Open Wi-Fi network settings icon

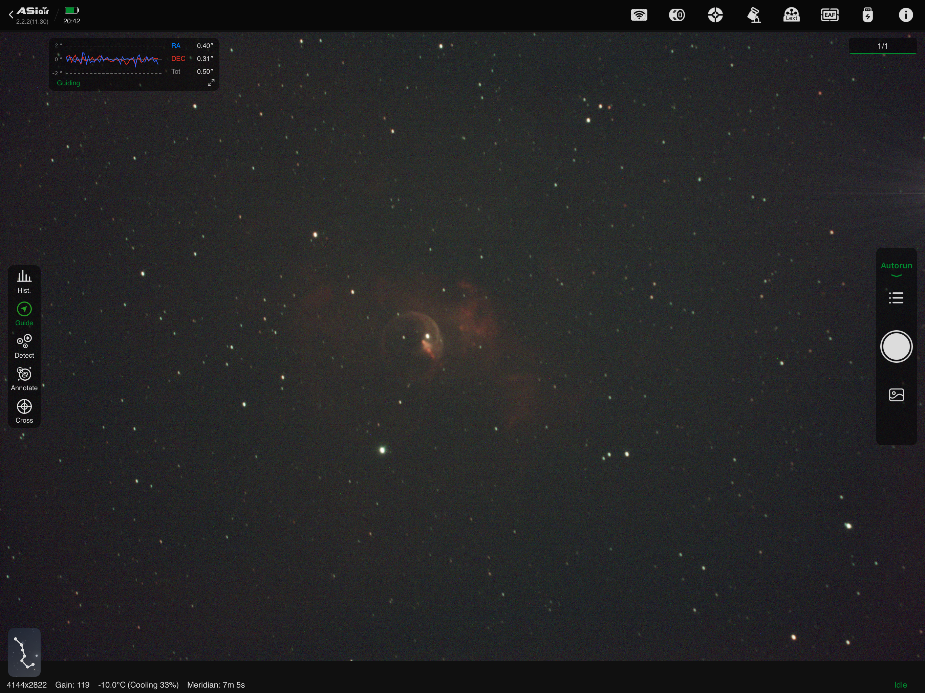[x=639, y=16]
